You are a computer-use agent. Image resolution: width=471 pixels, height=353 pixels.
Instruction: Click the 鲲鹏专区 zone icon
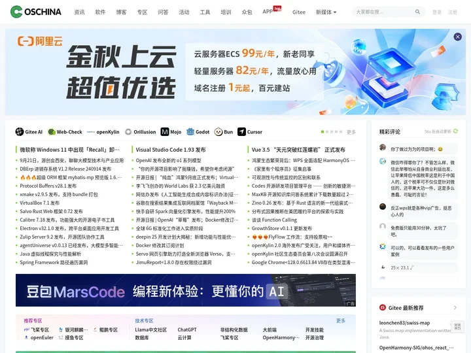point(96,329)
